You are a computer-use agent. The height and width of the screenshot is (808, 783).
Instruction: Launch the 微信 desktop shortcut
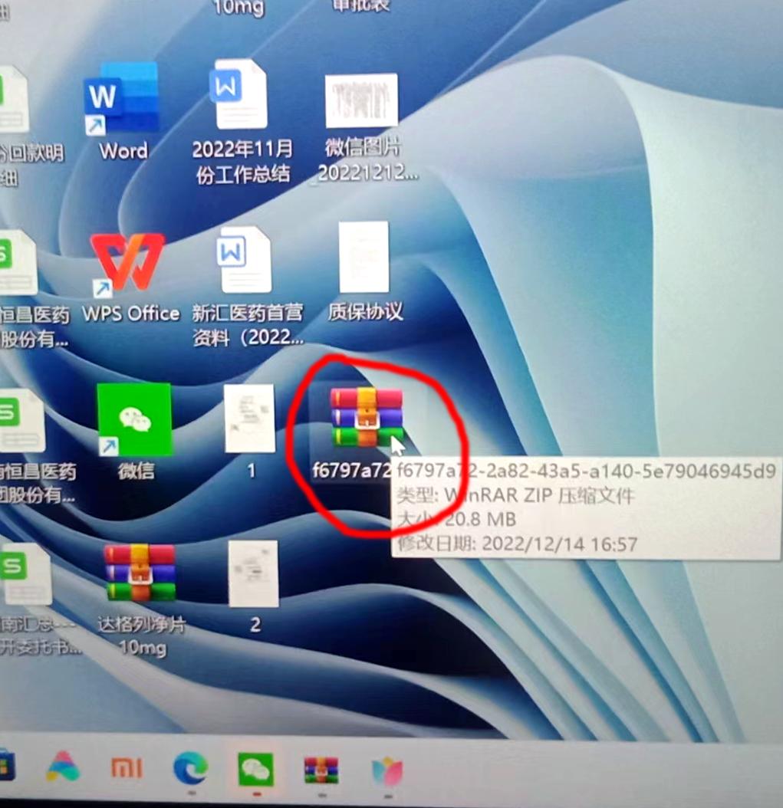(133, 419)
